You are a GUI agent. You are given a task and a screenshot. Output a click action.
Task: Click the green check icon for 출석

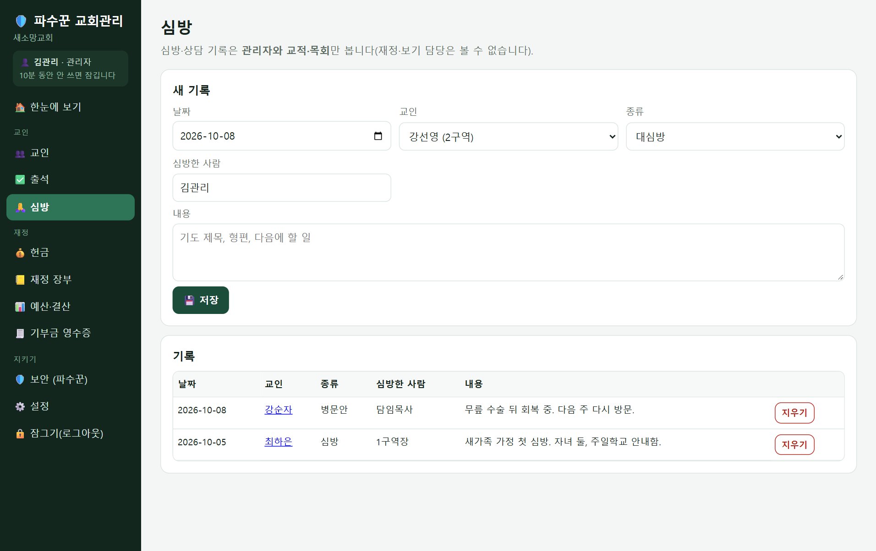click(20, 179)
